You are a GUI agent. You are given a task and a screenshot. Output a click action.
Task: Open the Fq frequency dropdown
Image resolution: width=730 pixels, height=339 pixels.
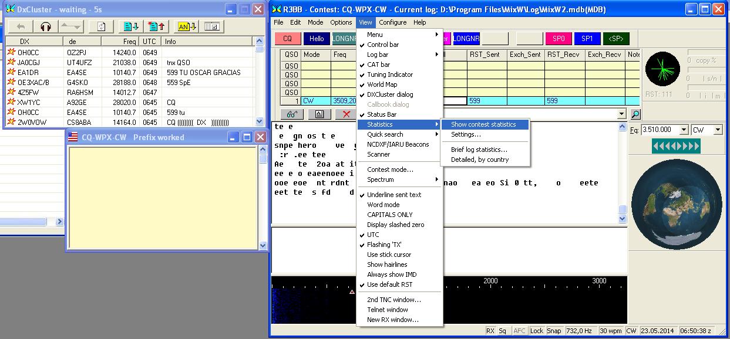coord(683,130)
